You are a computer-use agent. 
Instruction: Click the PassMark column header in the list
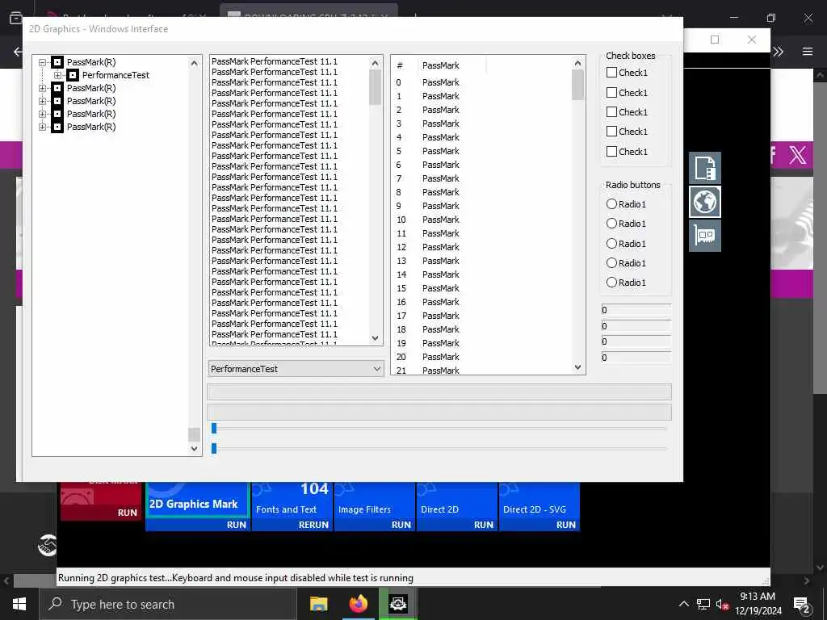(451, 65)
